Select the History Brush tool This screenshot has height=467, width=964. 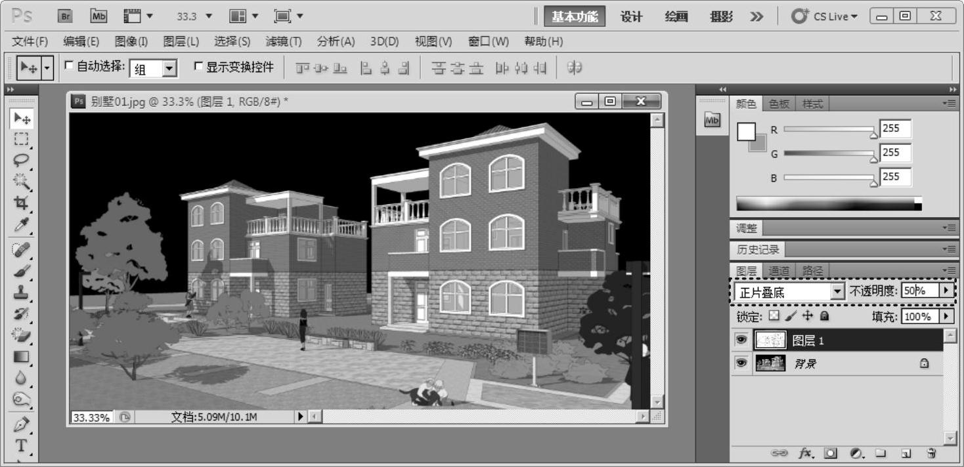pyautogui.click(x=22, y=314)
